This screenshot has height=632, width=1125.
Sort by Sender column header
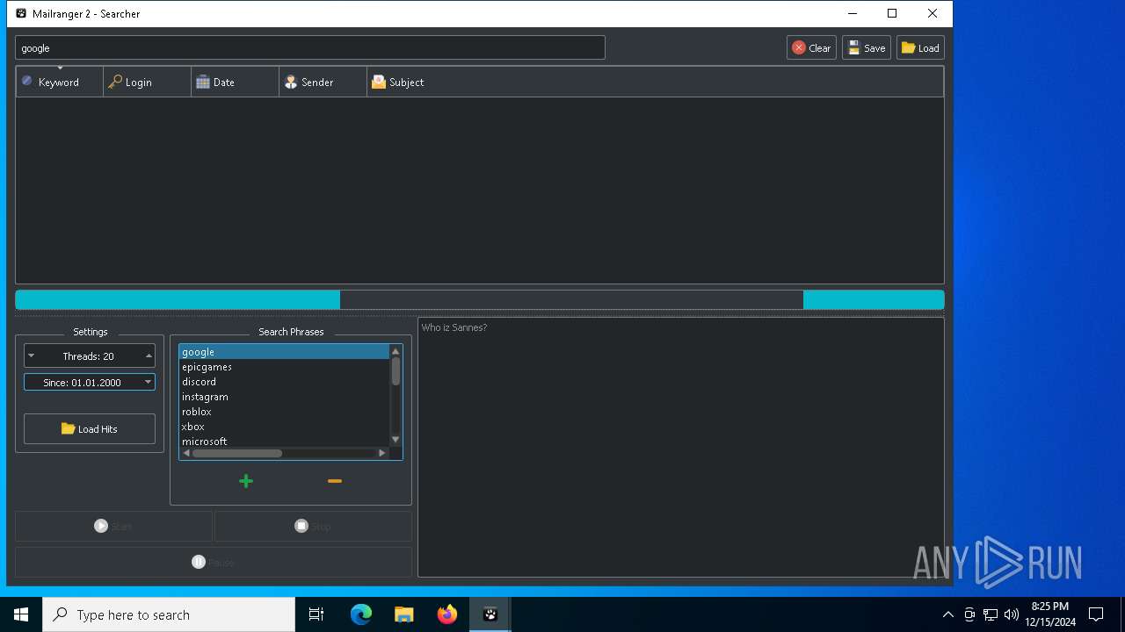323,82
